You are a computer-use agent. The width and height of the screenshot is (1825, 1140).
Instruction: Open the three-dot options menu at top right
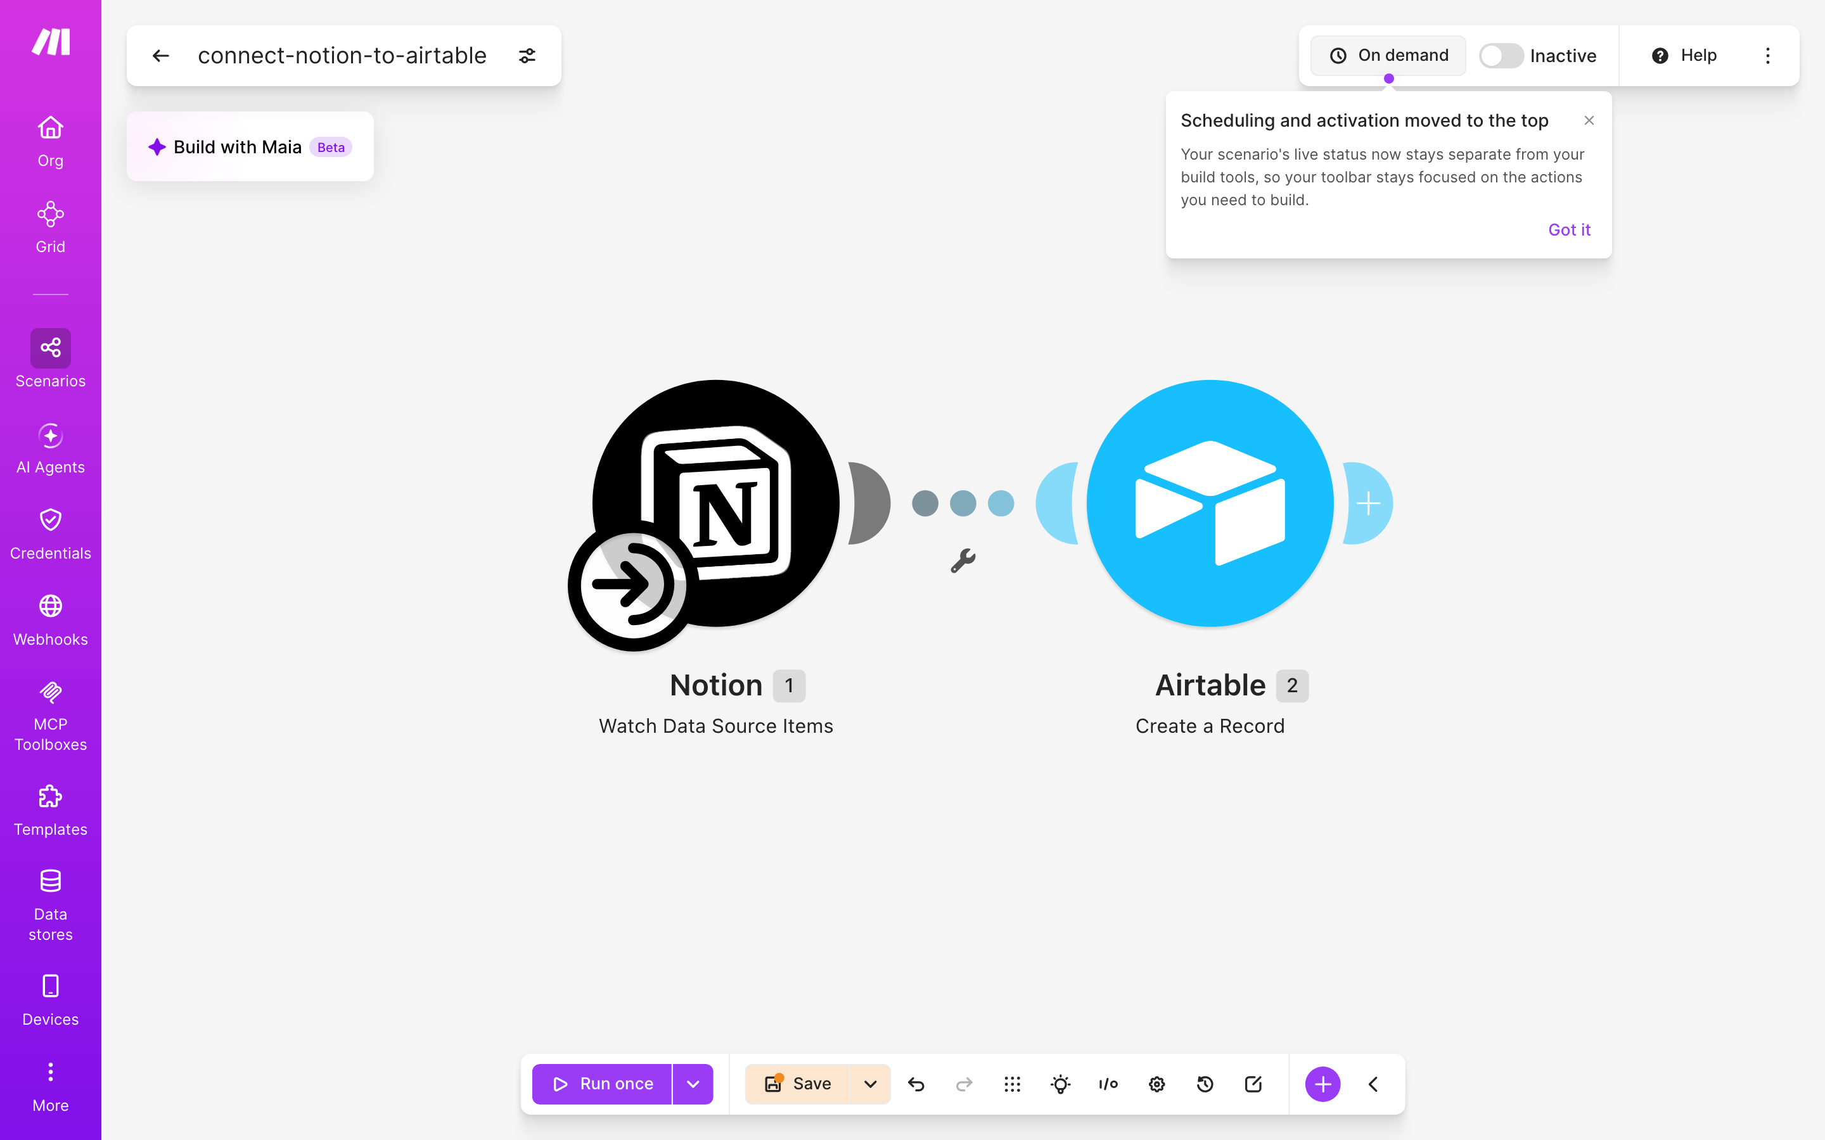pyautogui.click(x=1768, y=56)
